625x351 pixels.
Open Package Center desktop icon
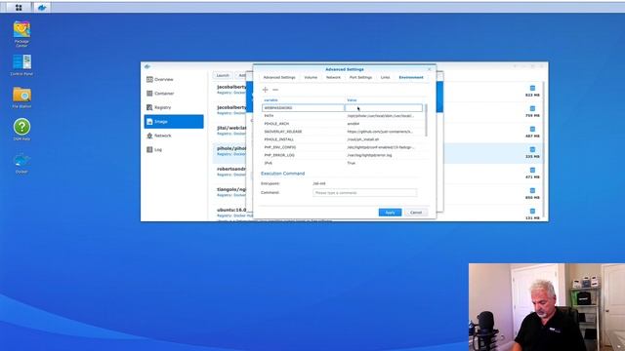pyautogui.click(x=21, y=34)
